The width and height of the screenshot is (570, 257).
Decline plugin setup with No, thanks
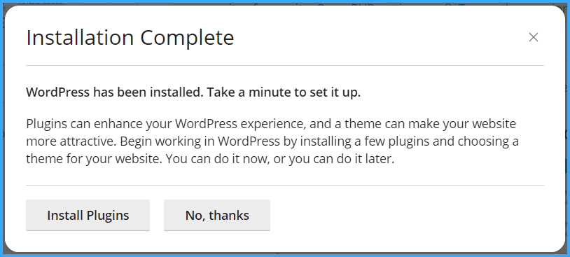tap(217, 215)
